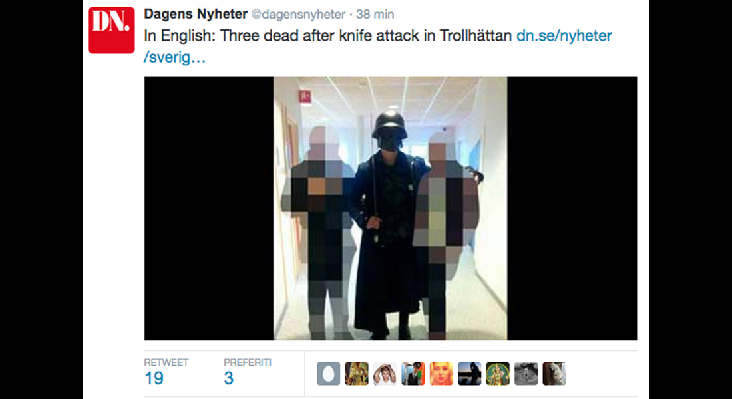732x399 pixels.
Task: Follow the dn.se/nyheter article link
Action: tap(564, 36)
